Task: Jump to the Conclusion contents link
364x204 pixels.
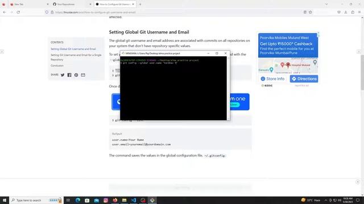Action: click(x=57, y=66)
